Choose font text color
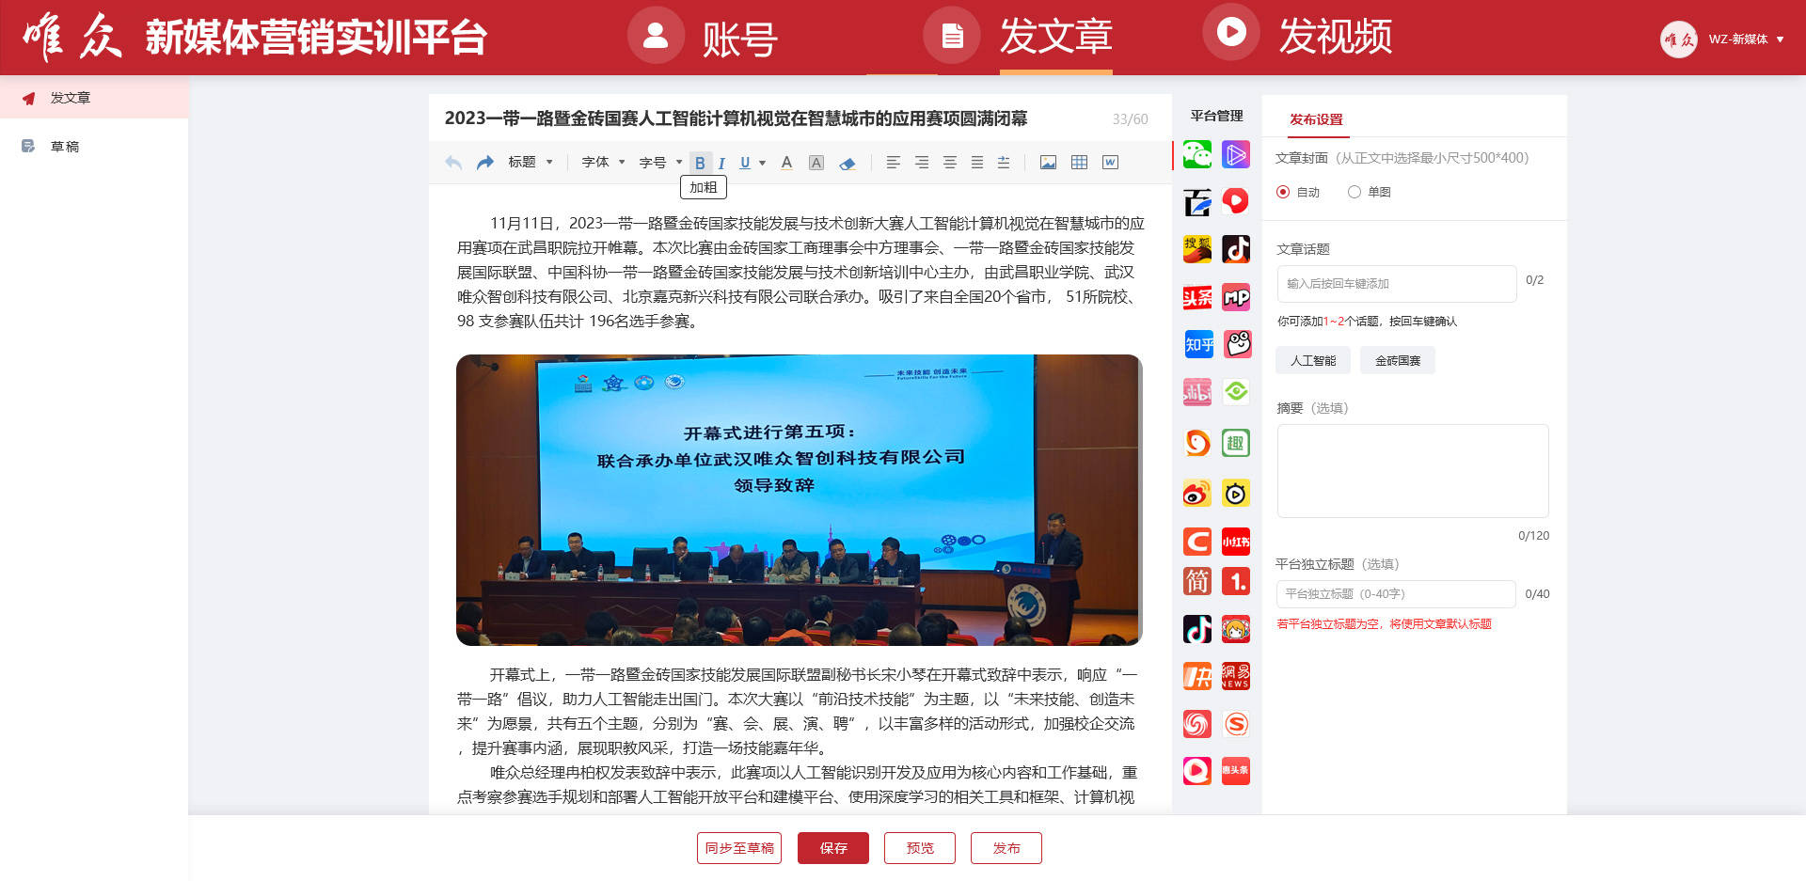The image size is (1806, 881). (787, 163)
